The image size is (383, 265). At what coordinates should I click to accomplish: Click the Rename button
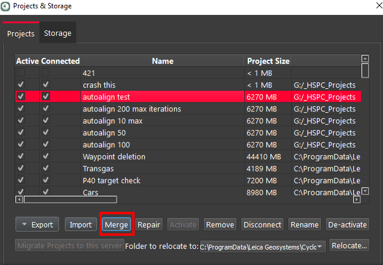304,225
